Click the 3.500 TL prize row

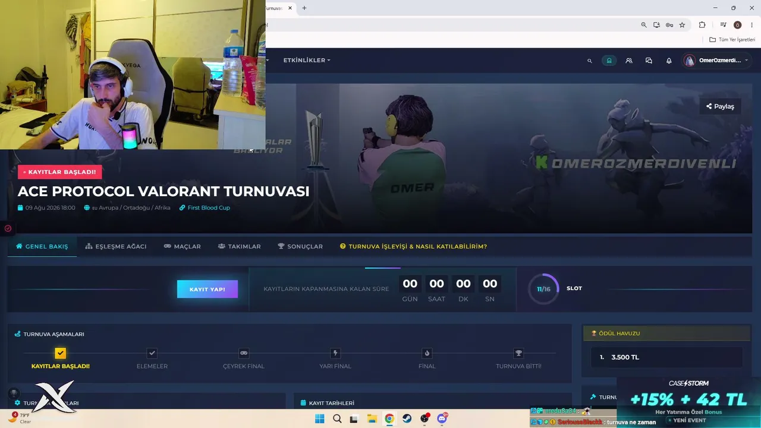click(x=667, y=357)
